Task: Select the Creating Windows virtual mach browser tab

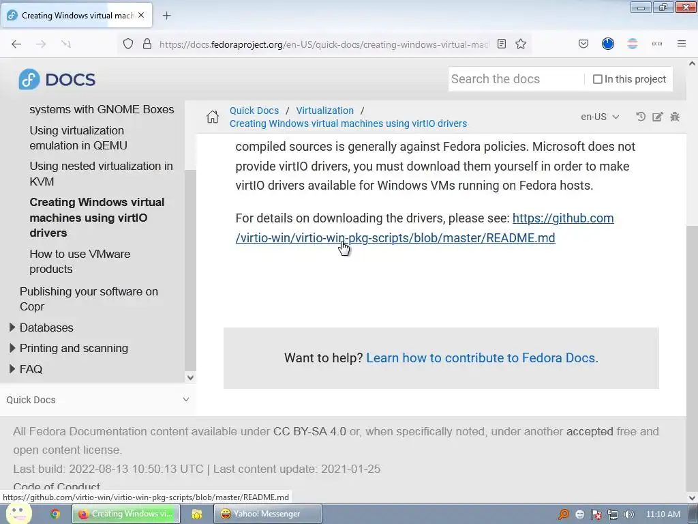Action: [76, 16]
